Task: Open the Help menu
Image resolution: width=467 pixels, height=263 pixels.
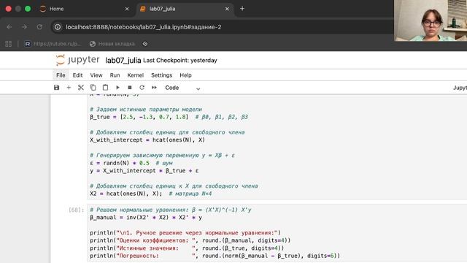Action: coord(185,75)
